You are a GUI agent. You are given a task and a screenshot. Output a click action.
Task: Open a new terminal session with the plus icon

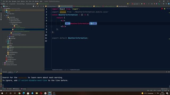(x=15, y=72)
